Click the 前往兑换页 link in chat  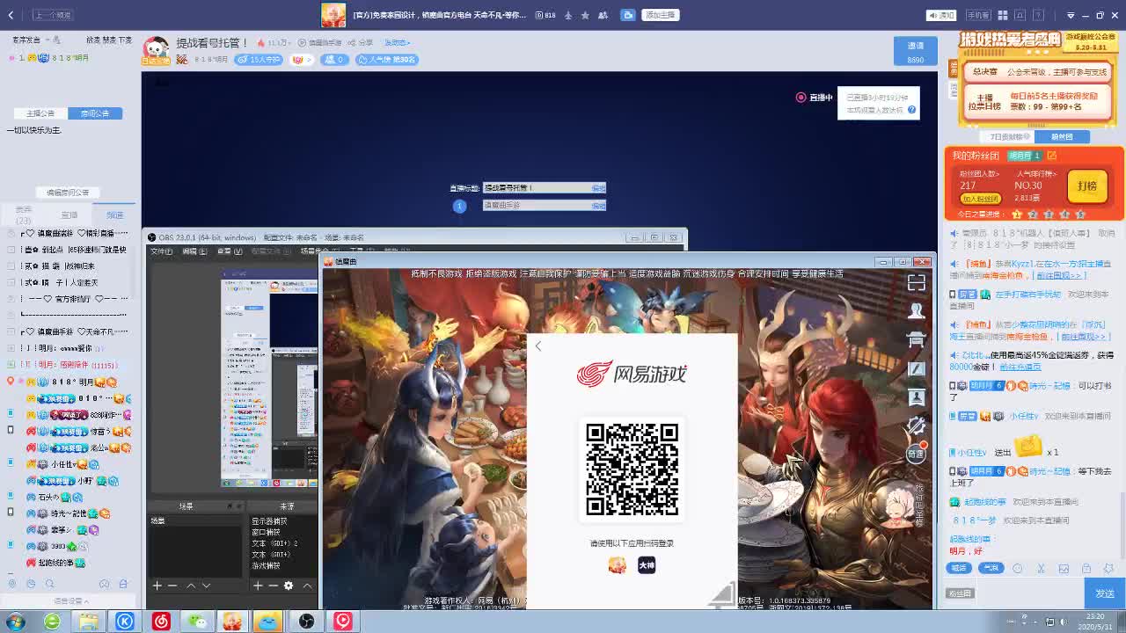(1021, 367)
